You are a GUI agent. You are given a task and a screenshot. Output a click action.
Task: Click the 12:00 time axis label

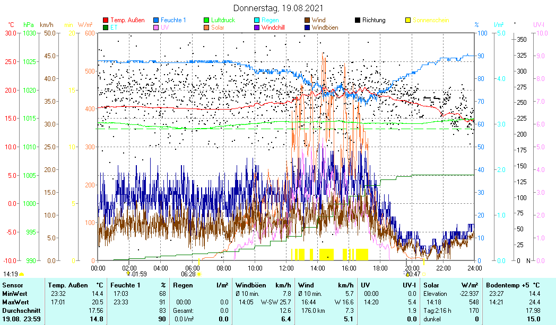pyautogui.click(x=286, y=268)
